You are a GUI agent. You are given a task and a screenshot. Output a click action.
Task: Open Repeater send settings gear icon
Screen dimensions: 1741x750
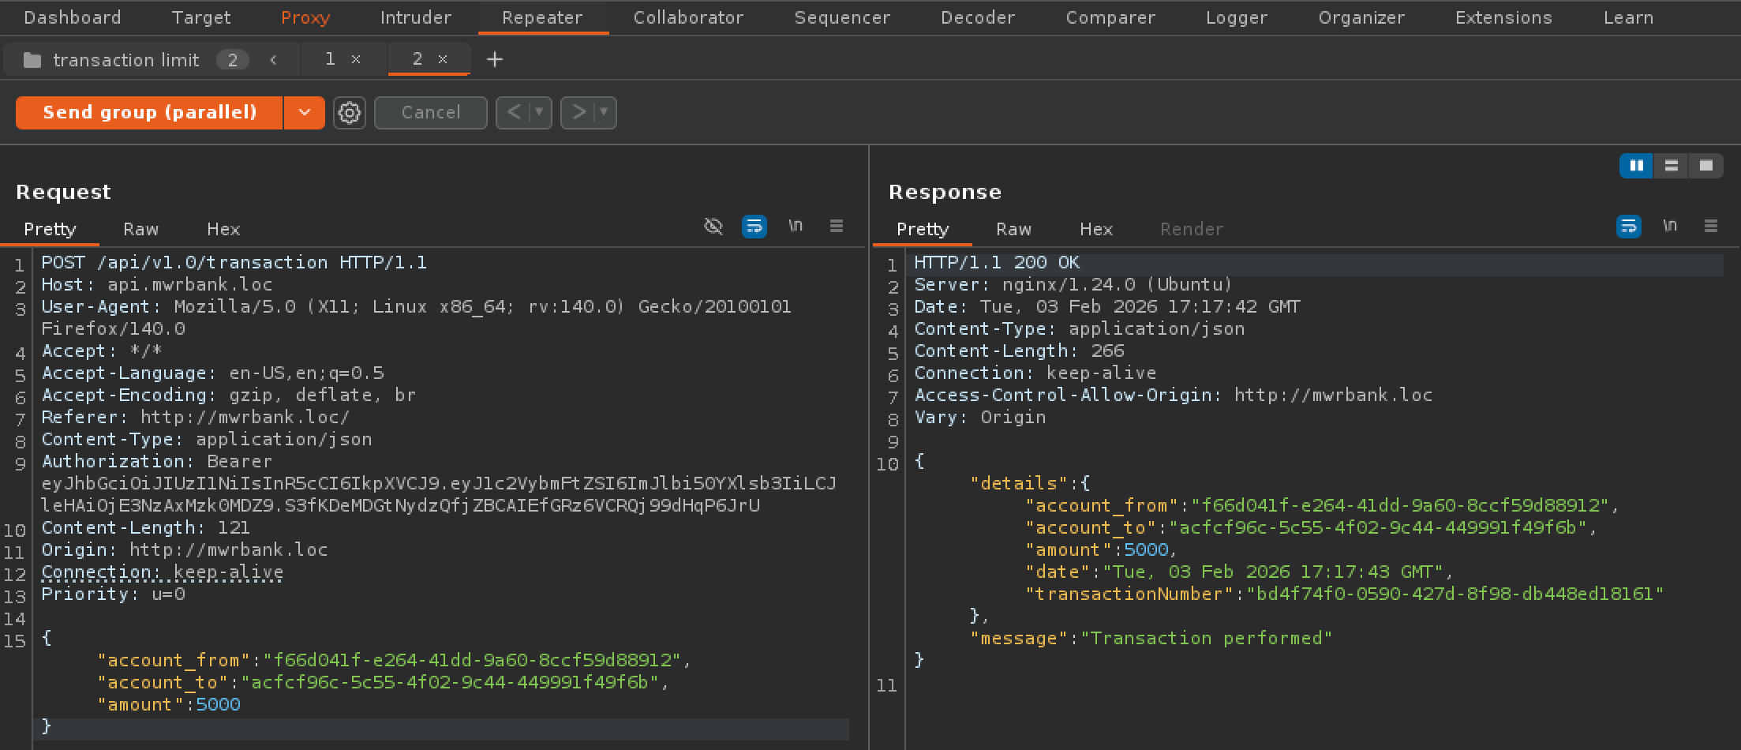(x=350, y=113)
